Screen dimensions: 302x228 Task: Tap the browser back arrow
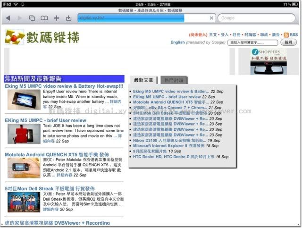click(x=8, y=18)
